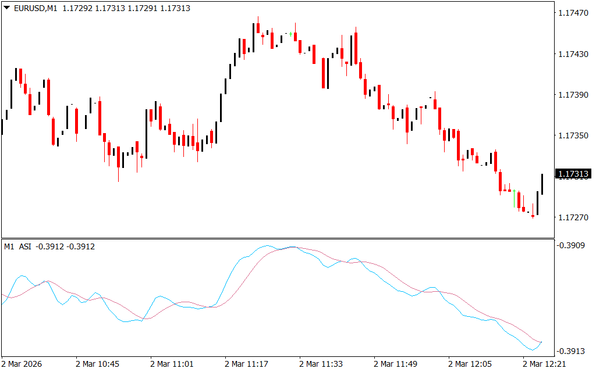Viewport: 596px width, 372px height.
Task: Click the 2 Mar 2026 date label
Action: click(x=22, y=364)
